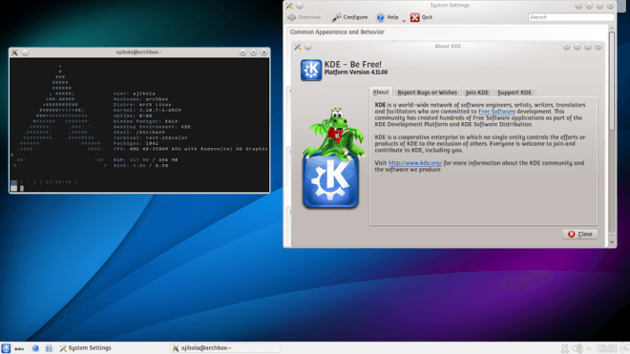Click the "Platform Version 4.11.00" text

tap(356, 73)
